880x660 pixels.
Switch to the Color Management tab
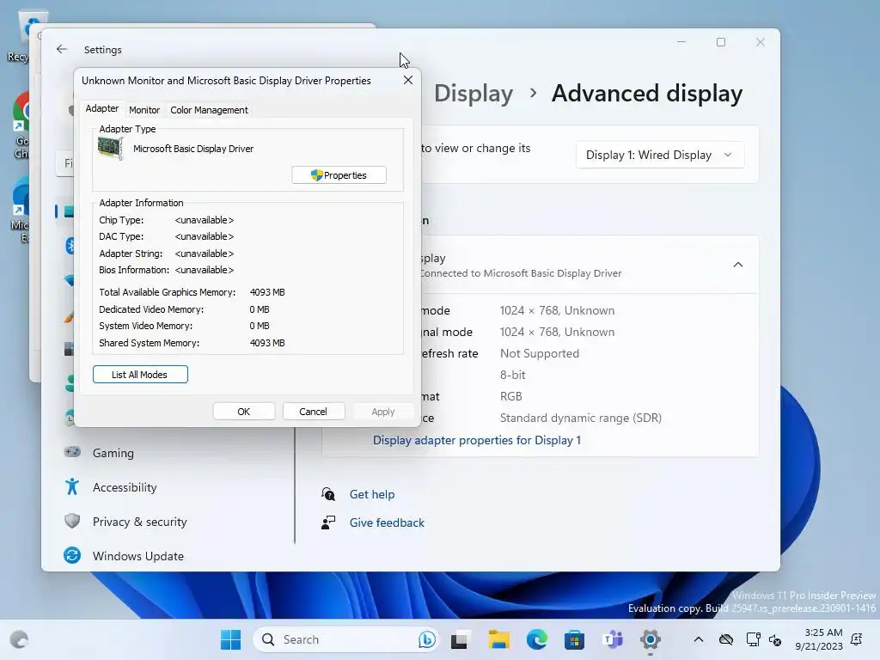(x=209, y=110)
